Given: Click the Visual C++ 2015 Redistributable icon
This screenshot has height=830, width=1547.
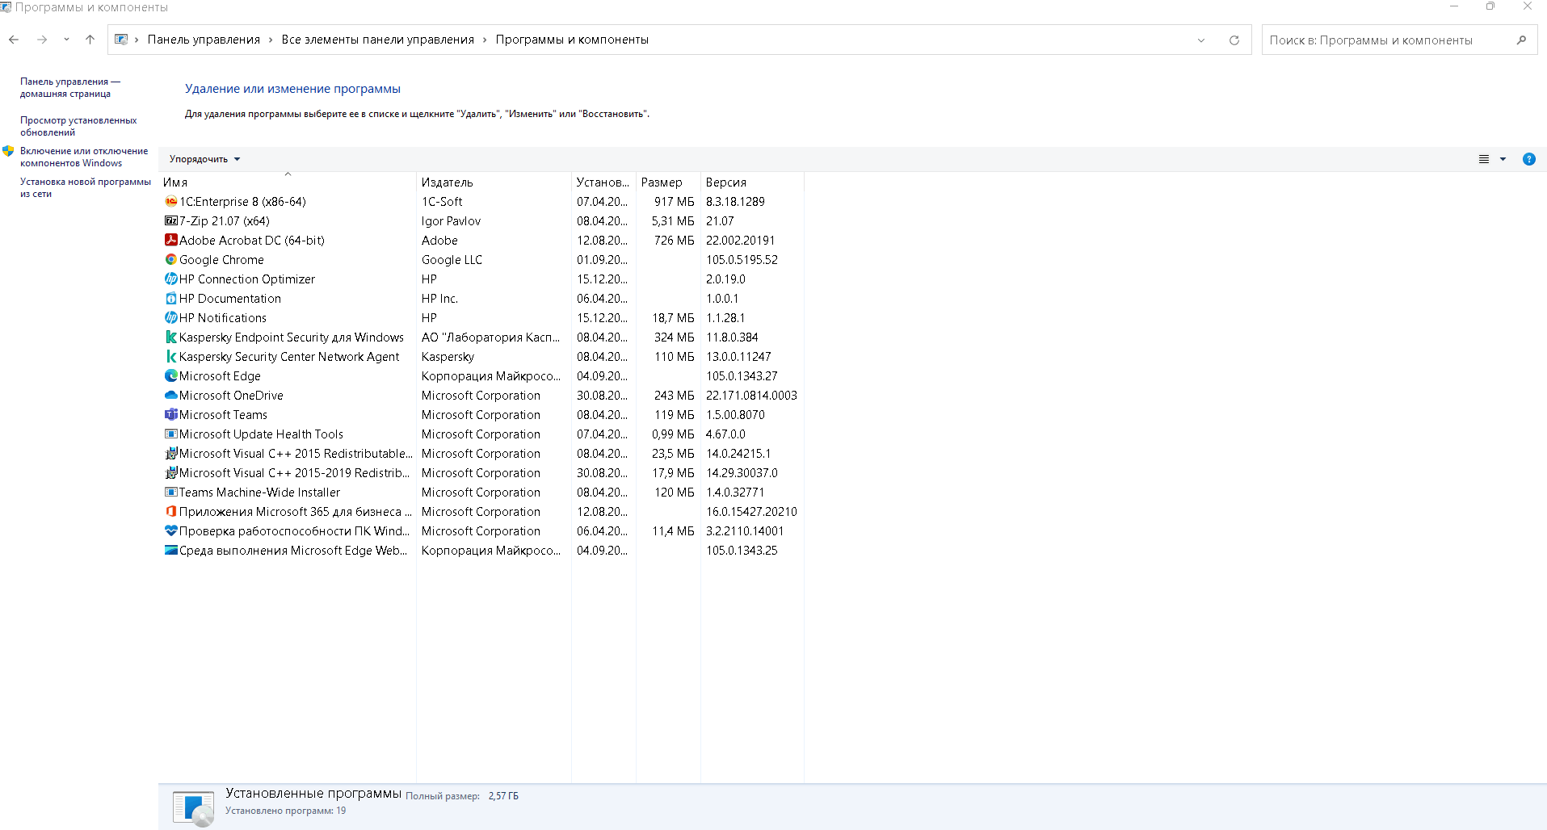Looking at the screenshot, I should coord(171,454).
